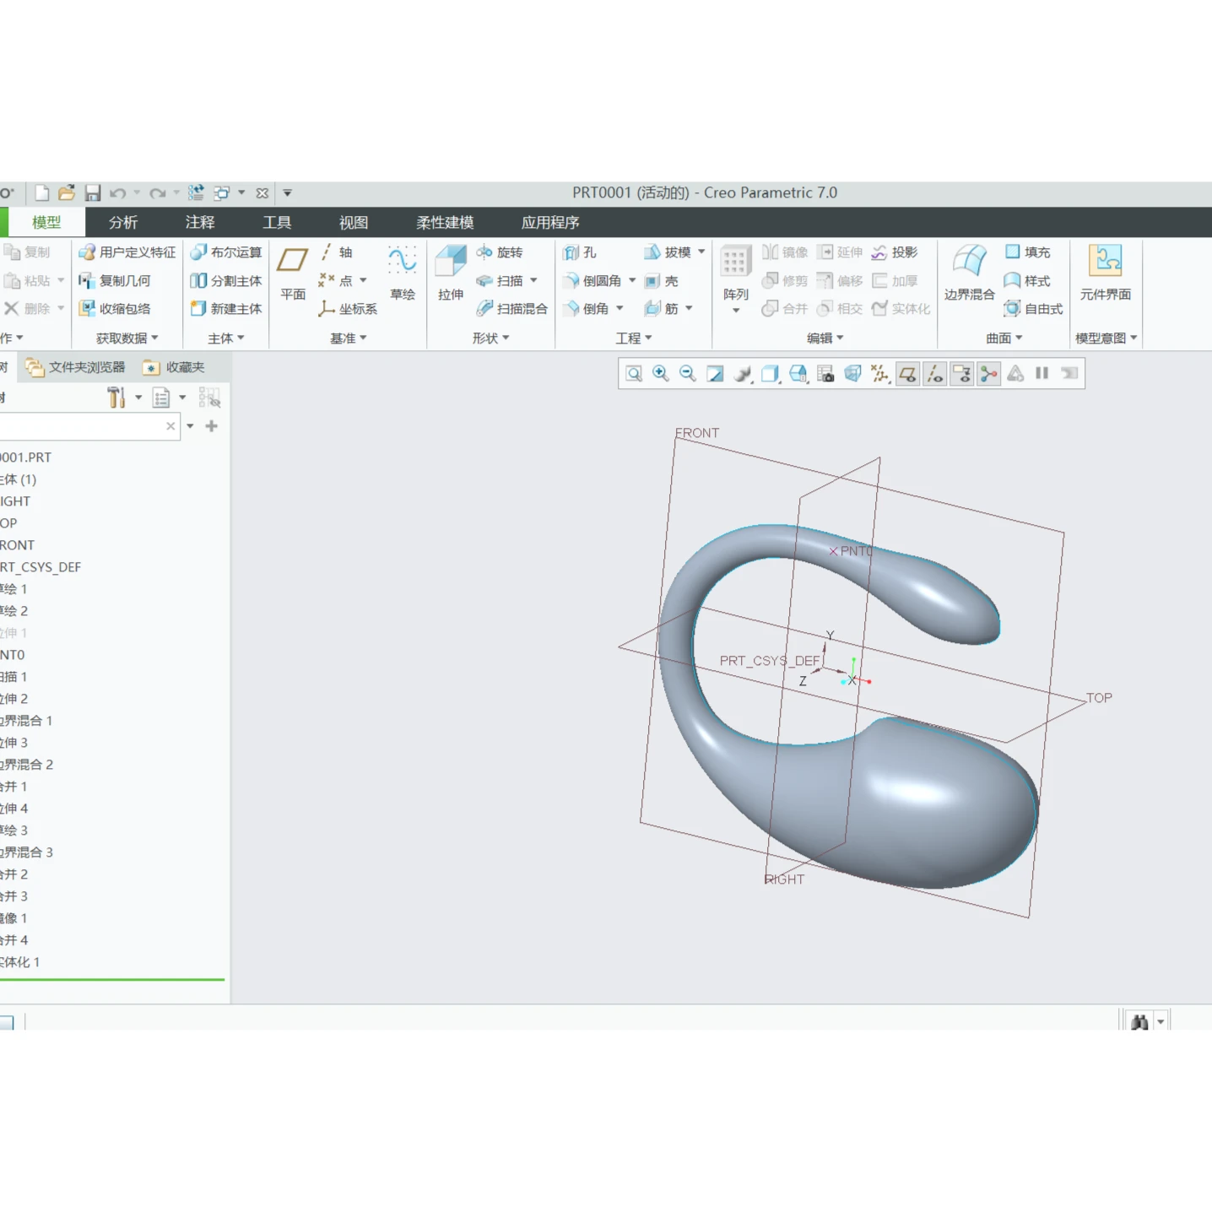
Task: Select the Sweep (扫描) tool
Action: pyautogui.click(x=500, y=281)
